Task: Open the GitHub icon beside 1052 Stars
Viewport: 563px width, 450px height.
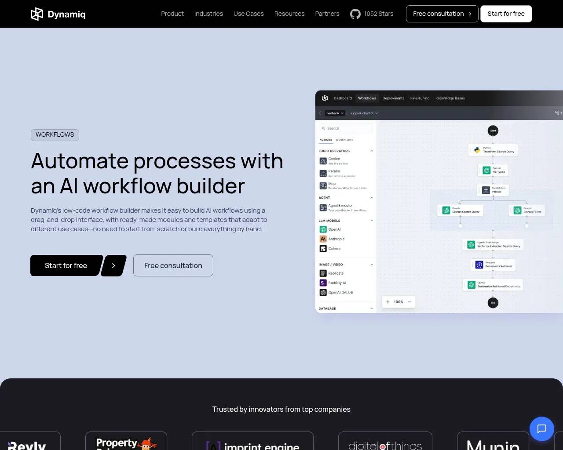Action: pos(355,14)
